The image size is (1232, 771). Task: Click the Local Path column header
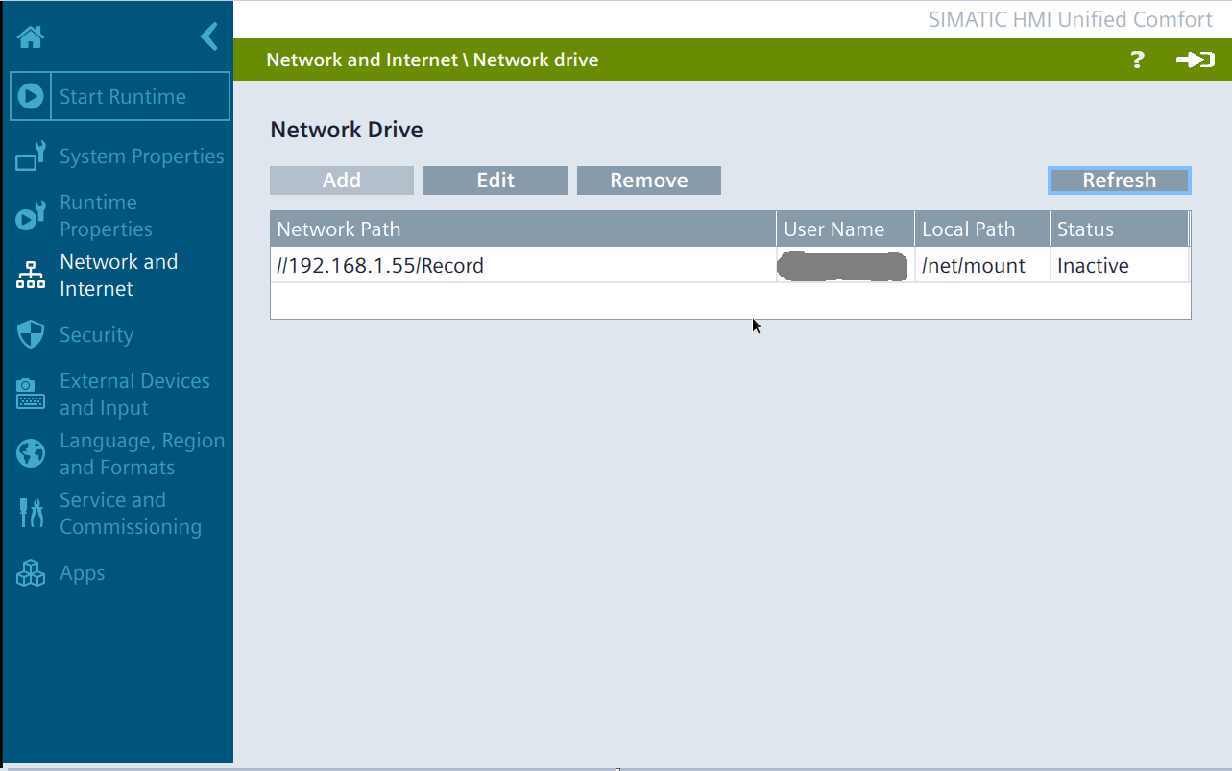coord(982,229)
